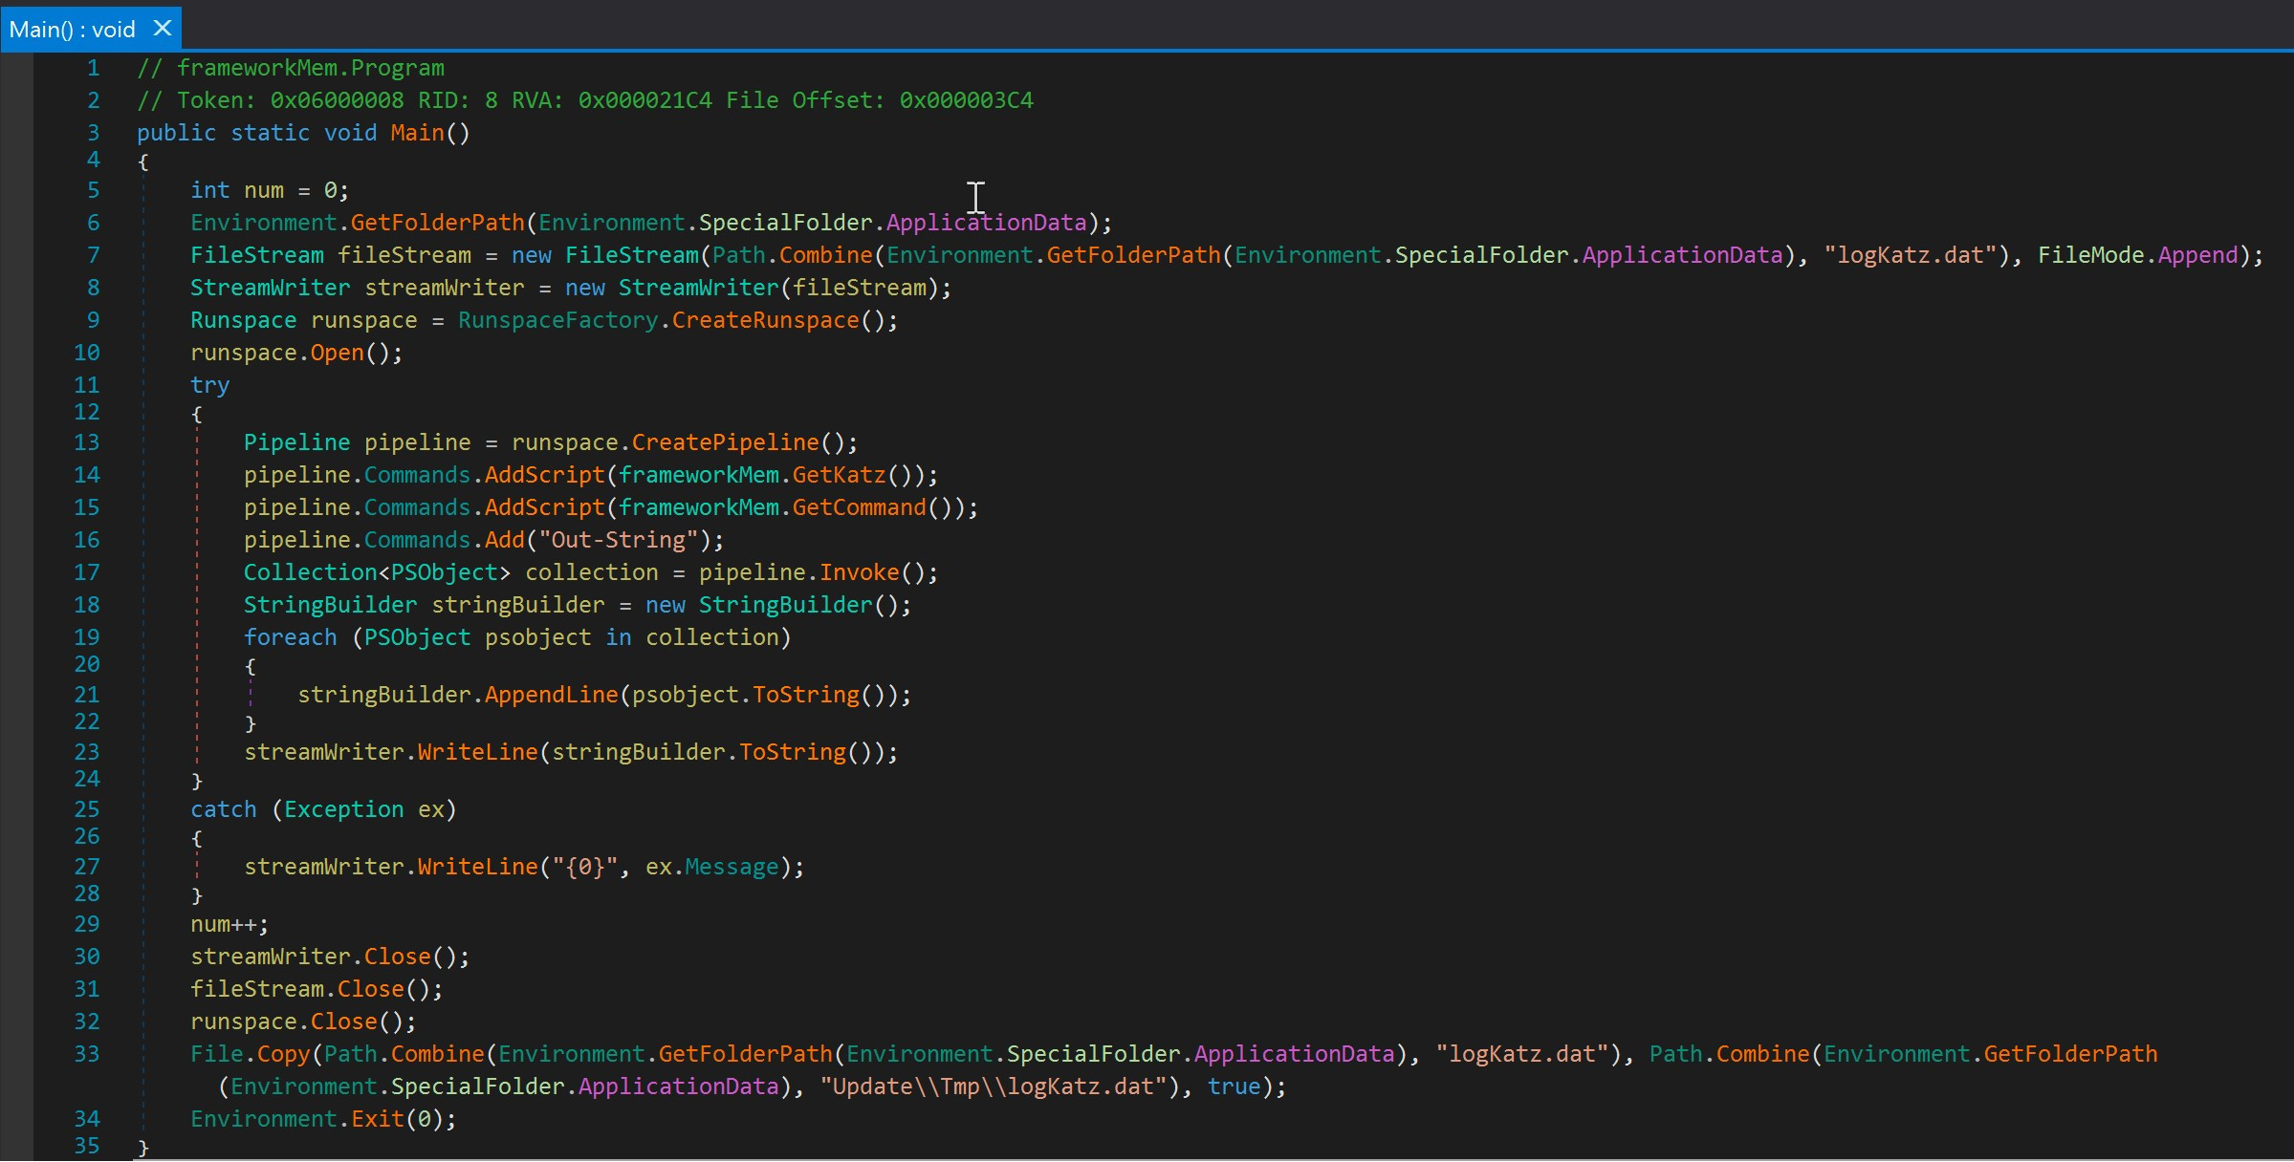
Task: Click the foreach keyword on line 19
Action: pyautogui.click(x=291, y=637)
